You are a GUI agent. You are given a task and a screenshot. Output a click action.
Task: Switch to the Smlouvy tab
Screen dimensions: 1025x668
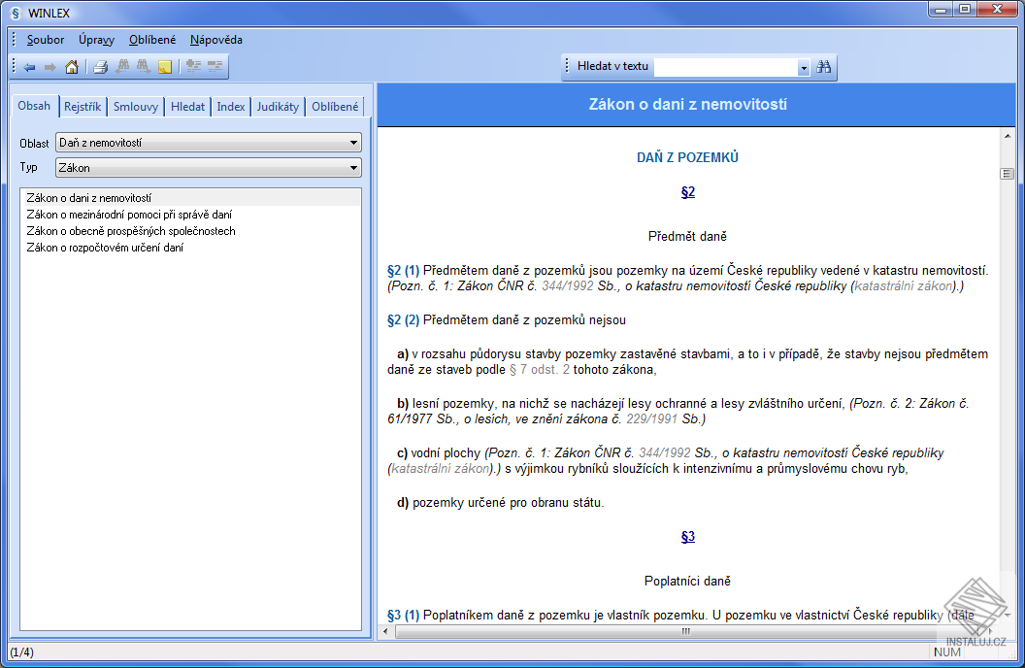pyautogui.click(x=135, y=107)
